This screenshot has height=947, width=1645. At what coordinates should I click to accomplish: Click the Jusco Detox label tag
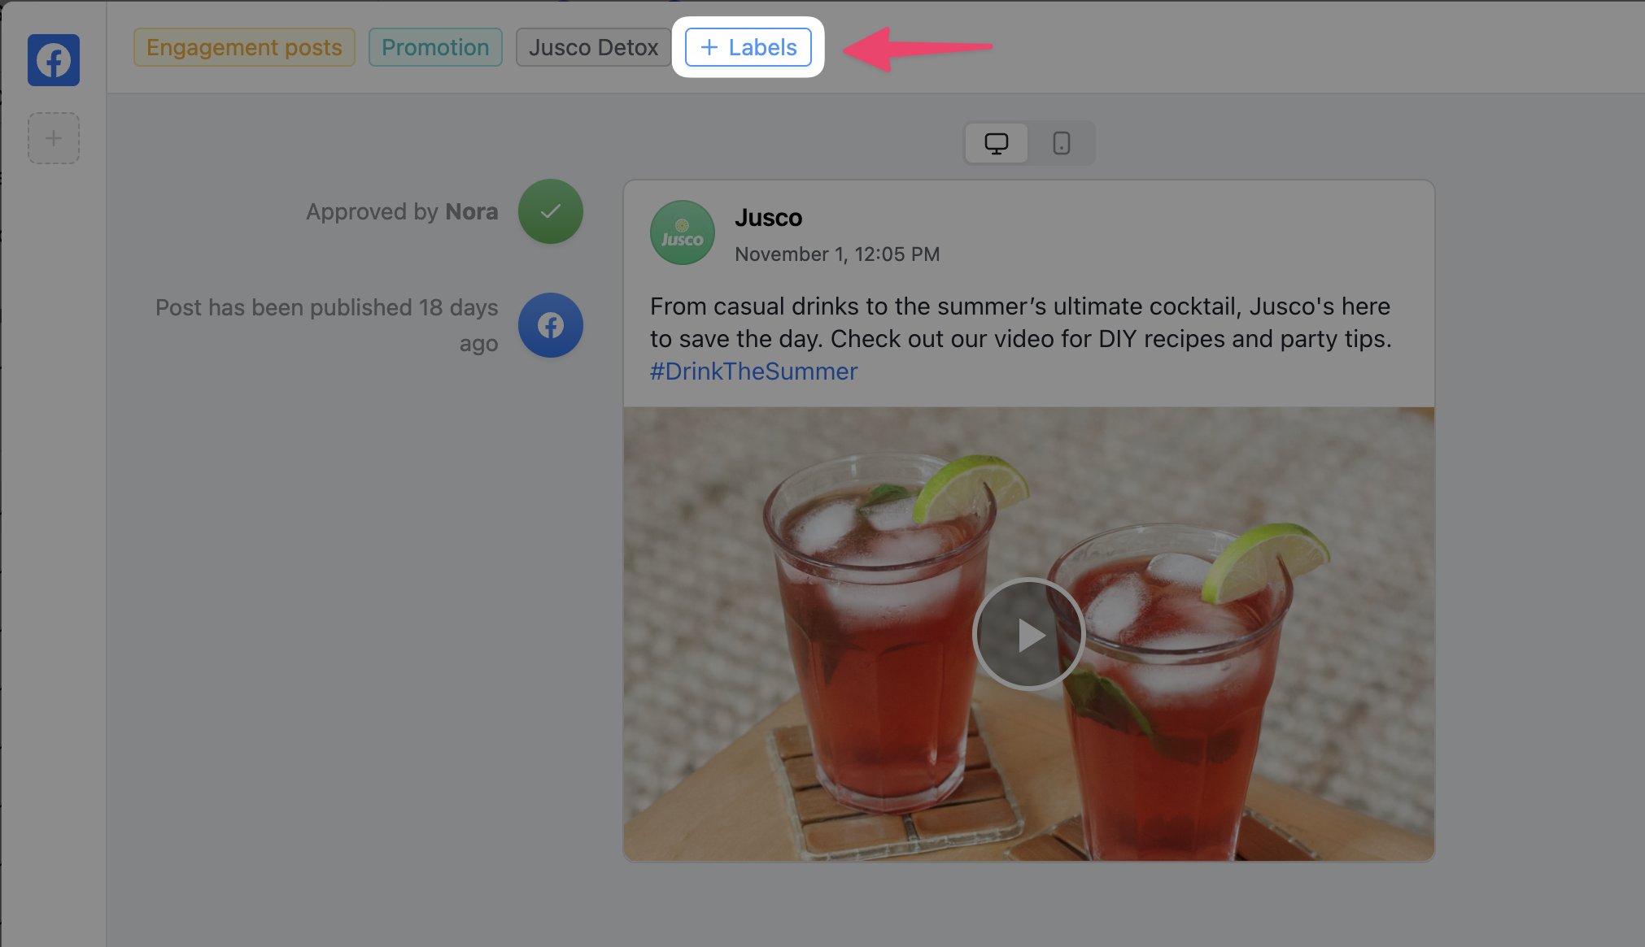(593, 47)
